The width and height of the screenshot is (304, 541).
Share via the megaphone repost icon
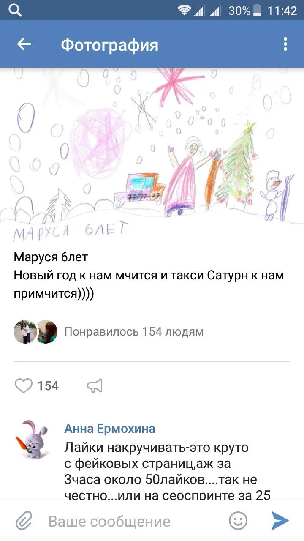[95, 385]
